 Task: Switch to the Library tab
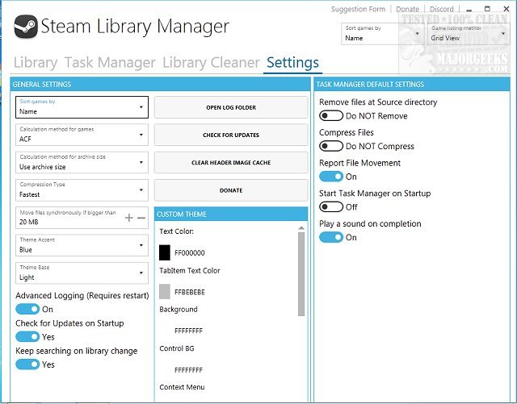(36, 63)
